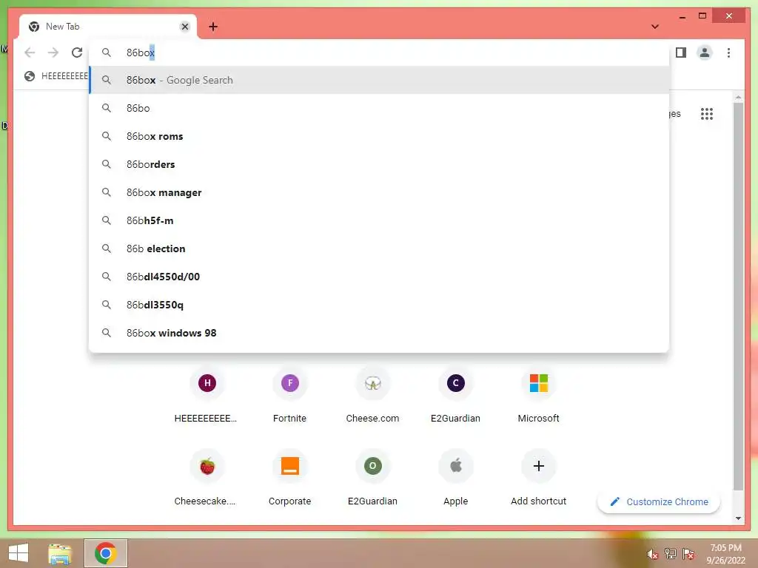Open the Action Center flag icon
This screenshot has height=568, width=758.
(x=688, y=554)
